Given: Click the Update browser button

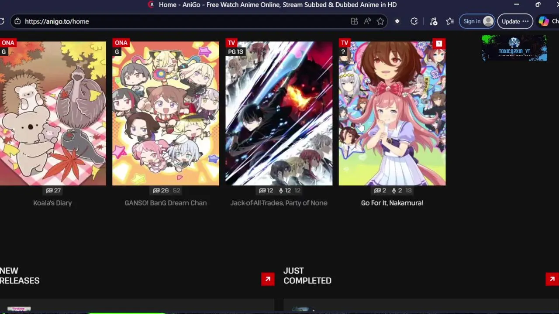Looking at the screenshot, I should [515, 21].
